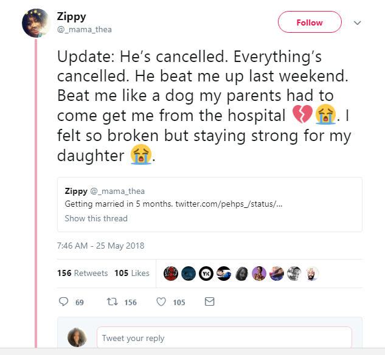Open the Deadpool mask liker avatar
This screenshot has height=355, width=385.
[171, 274]
